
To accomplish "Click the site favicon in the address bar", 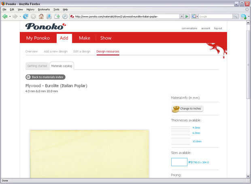I will (x=72, y=17).
